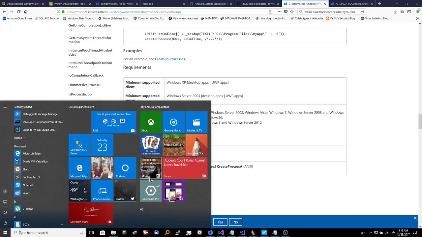Open the Money tile
Image resolution: width=422 pixels, height=237 pixels.
(x=151, y=168)
